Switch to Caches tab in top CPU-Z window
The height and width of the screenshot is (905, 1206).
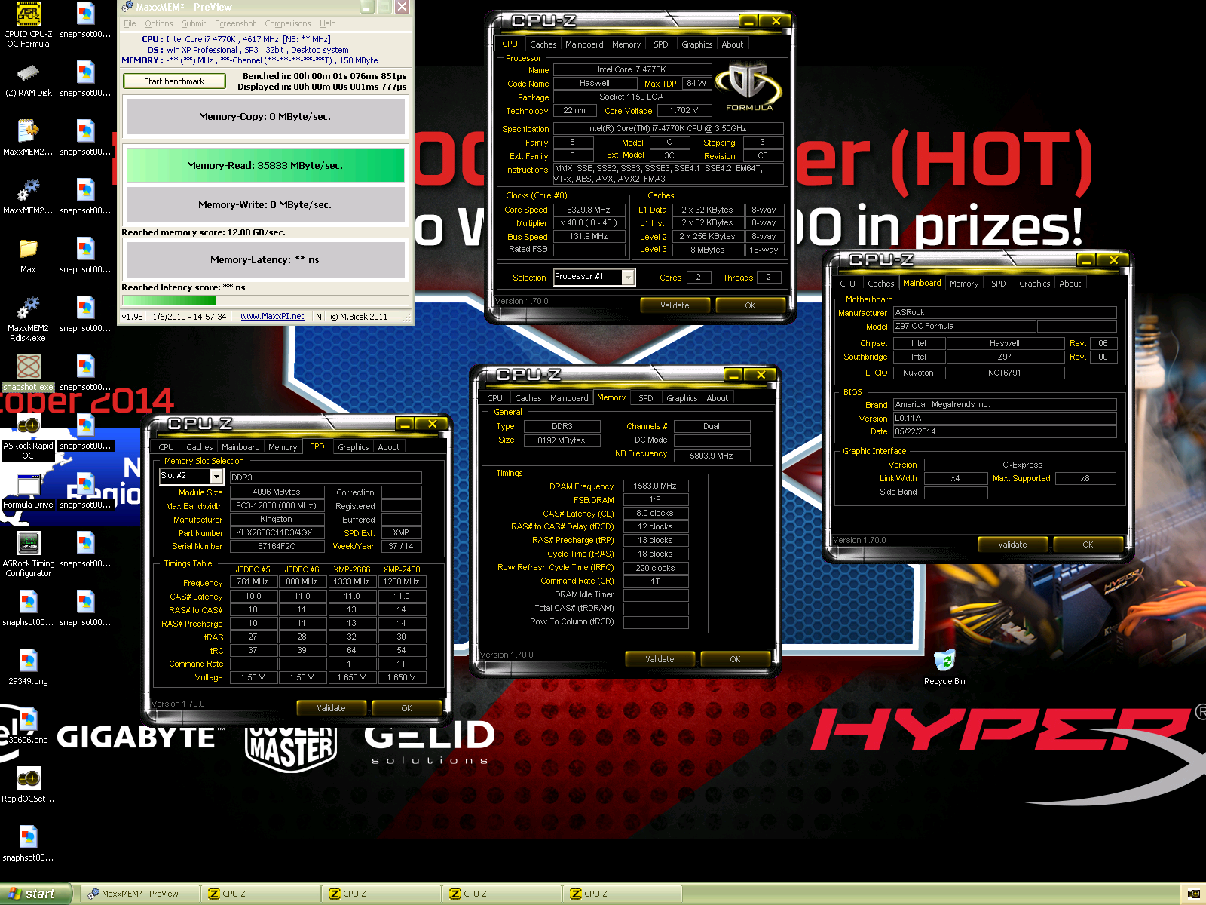543,44
